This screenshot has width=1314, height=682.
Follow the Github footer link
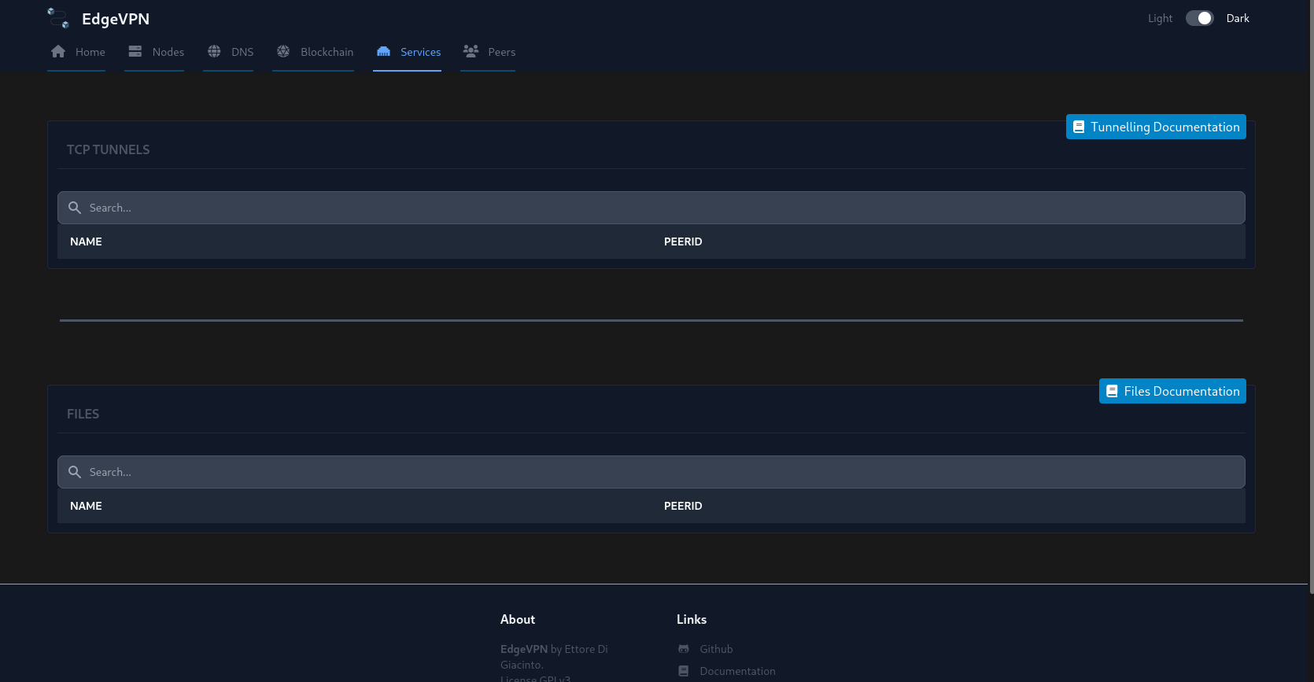point(716,649)
